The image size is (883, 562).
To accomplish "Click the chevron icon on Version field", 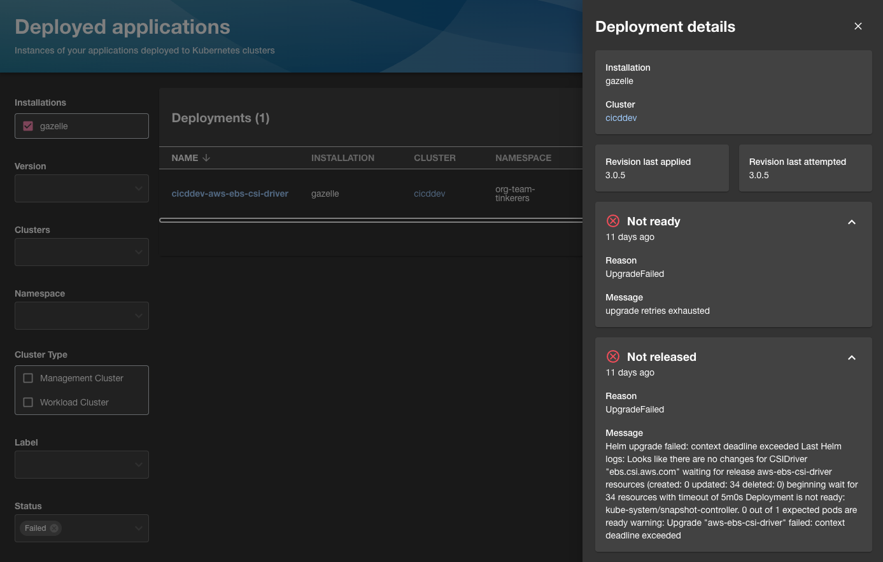I will 139,188.
